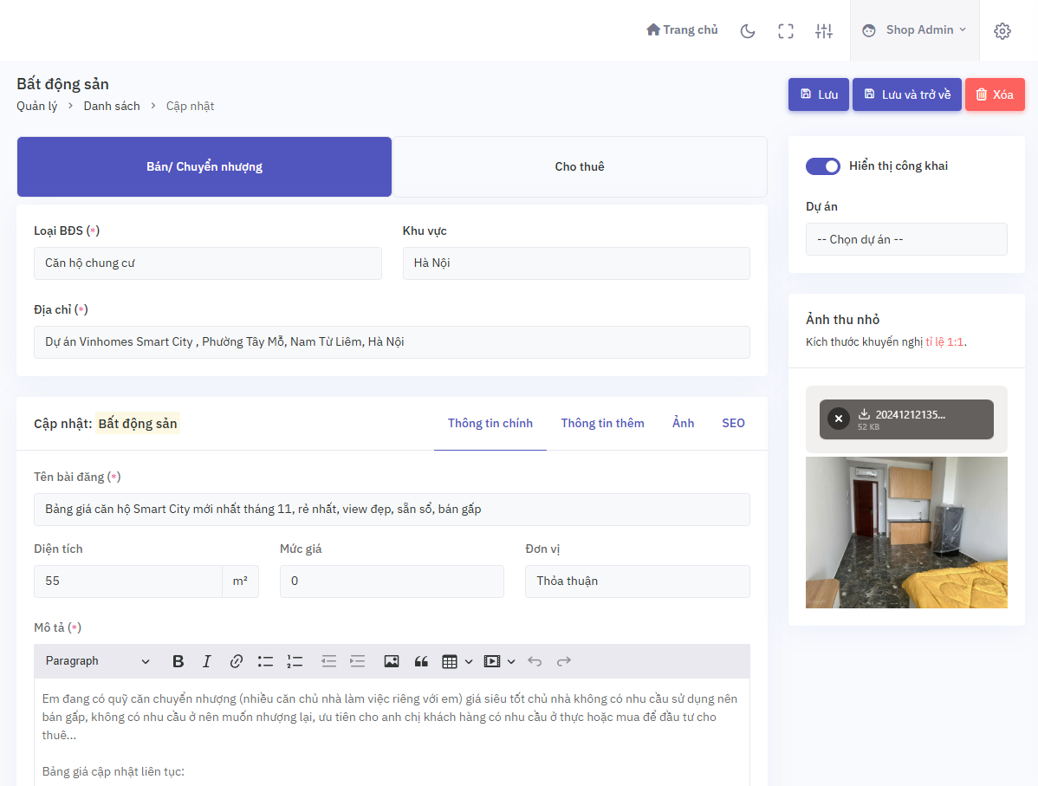Viewport: 1038px width, 786px height.
Task: Add a block quote in the description
Action: pos(421,661)
